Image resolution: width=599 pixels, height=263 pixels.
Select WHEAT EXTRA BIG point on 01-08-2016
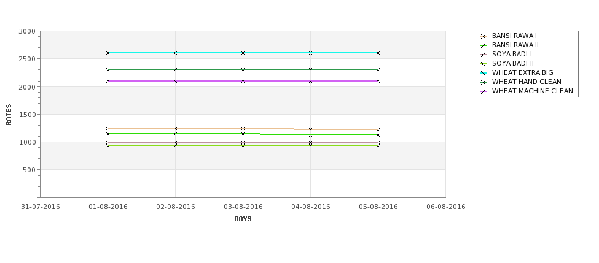[108, 53]
